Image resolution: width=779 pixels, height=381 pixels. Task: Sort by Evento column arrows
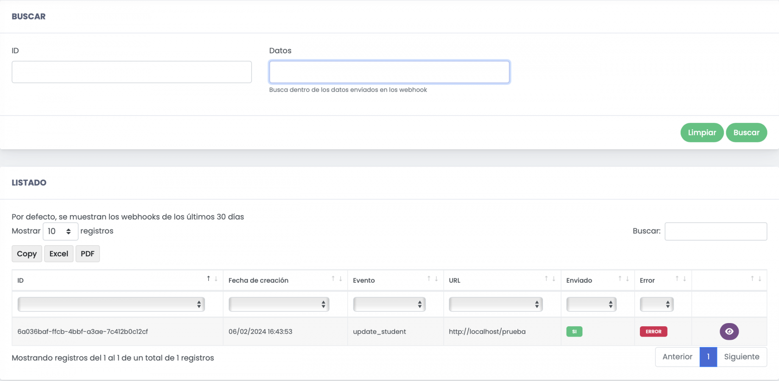point(433,279)
